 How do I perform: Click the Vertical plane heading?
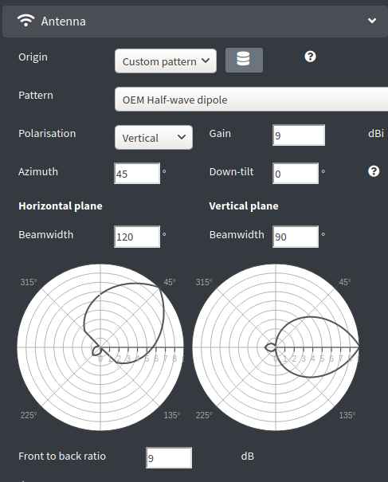click(x=244, y=206)
